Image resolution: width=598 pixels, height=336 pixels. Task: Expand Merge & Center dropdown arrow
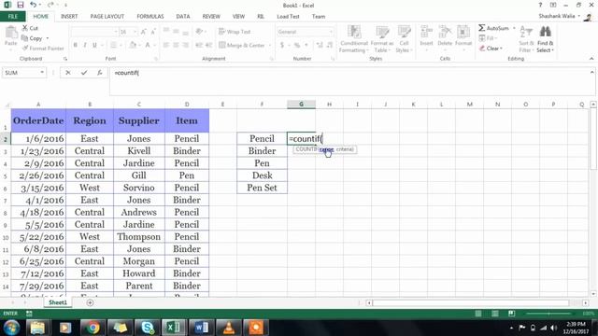click(270, 45)
